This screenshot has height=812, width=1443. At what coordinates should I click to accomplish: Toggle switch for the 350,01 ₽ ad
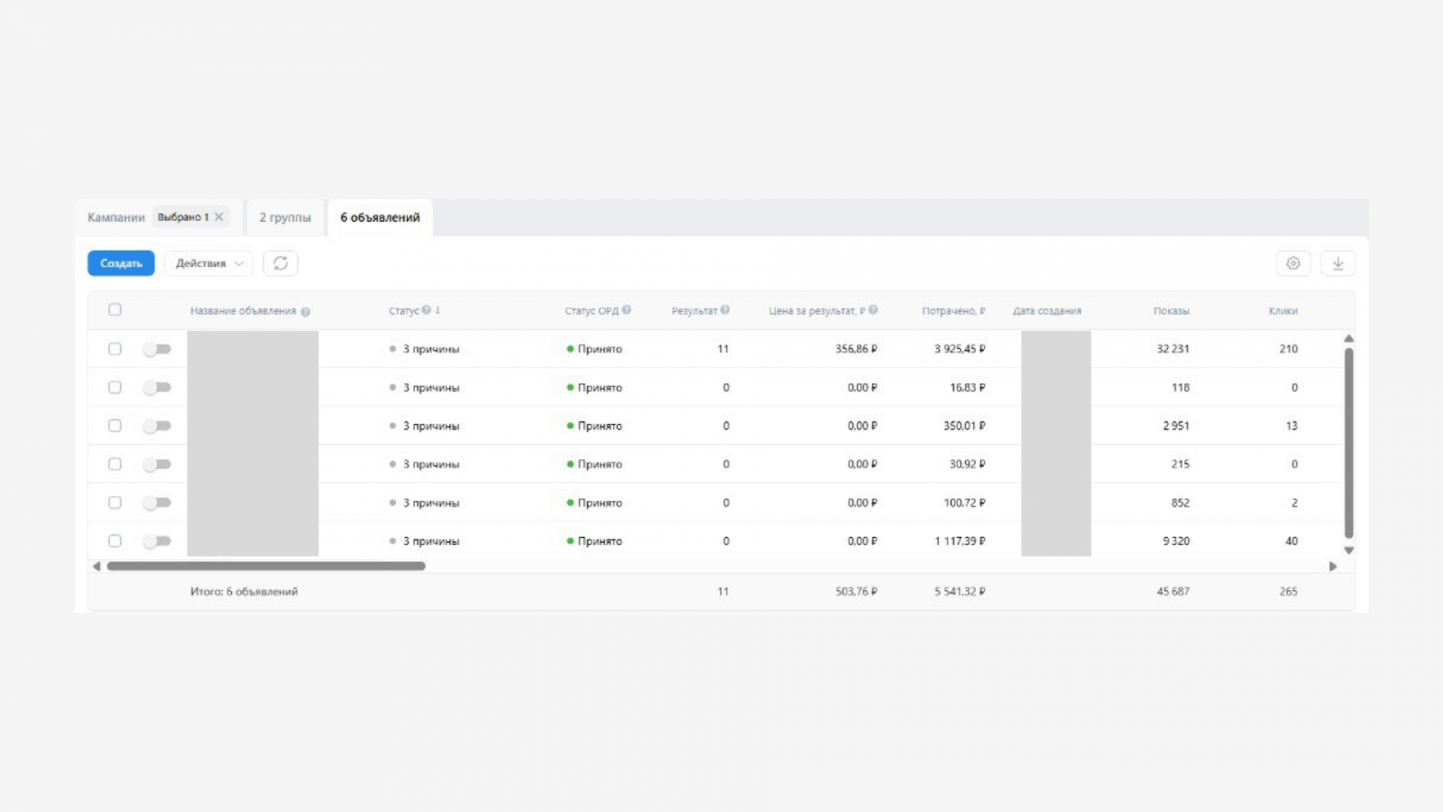(157, 426)
